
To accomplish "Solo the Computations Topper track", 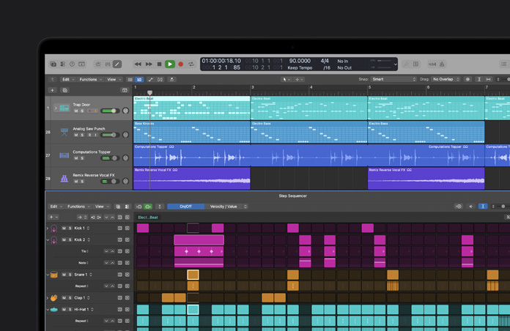I will 81,158.
